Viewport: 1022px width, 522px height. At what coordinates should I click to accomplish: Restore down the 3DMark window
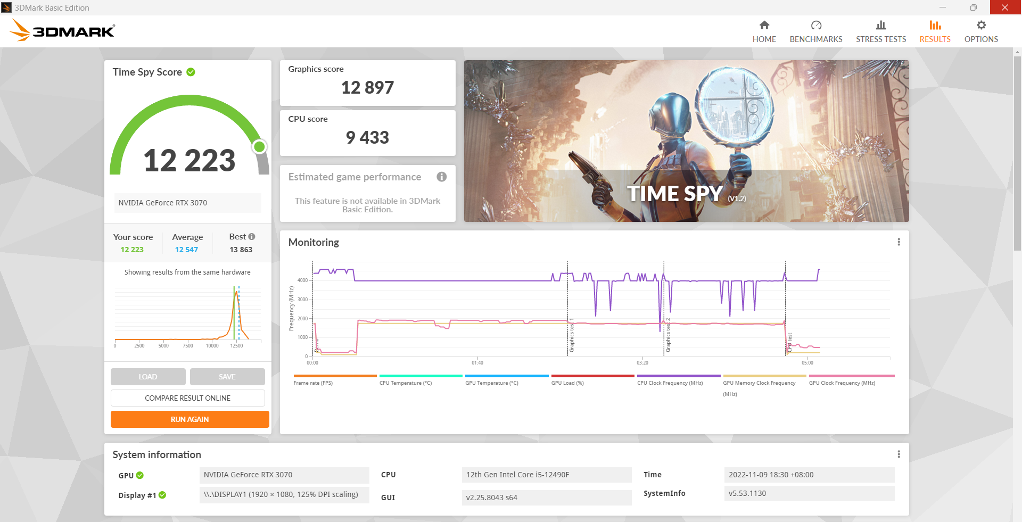973,7
